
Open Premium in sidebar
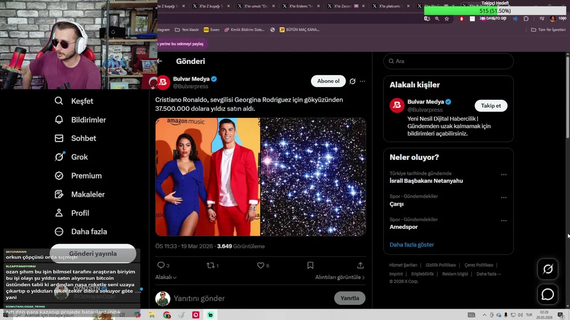(x=78, y=176)
